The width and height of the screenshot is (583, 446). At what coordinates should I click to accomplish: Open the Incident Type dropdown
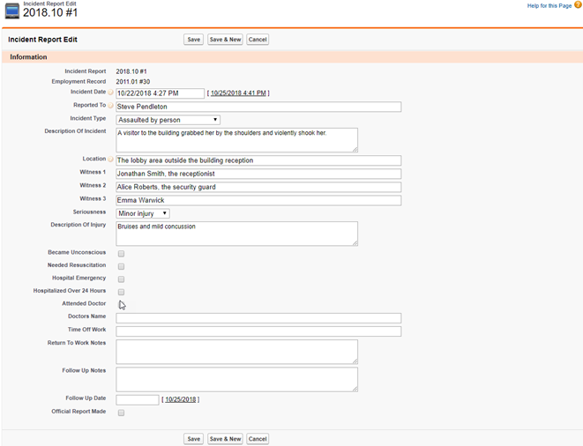coord(168,120)
